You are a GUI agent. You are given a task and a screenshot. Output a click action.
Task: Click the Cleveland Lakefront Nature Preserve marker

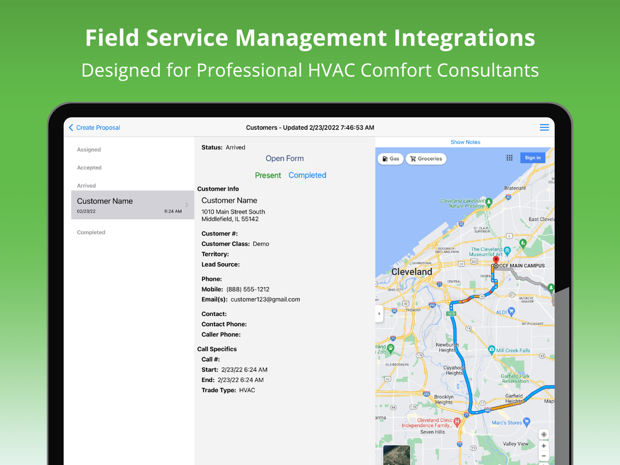489,202
